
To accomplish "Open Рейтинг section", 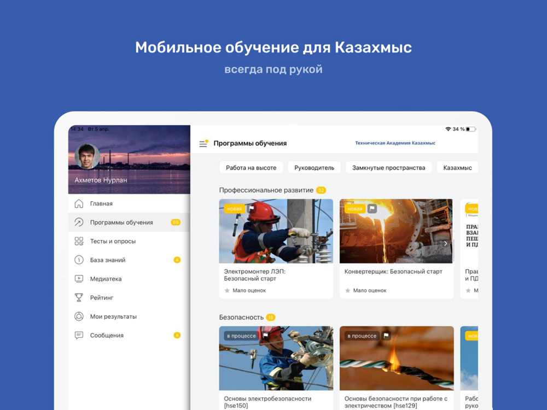I will coord(129,297).
